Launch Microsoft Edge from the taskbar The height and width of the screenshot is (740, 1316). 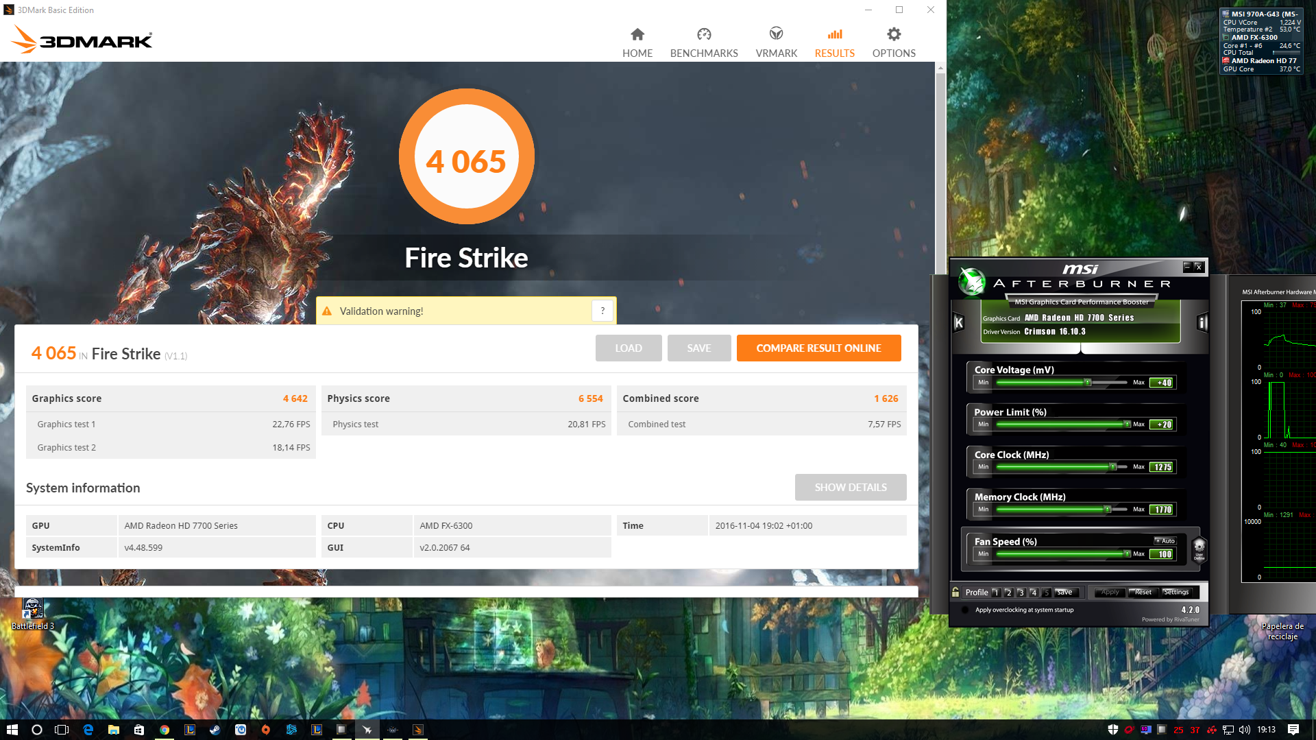88,730
